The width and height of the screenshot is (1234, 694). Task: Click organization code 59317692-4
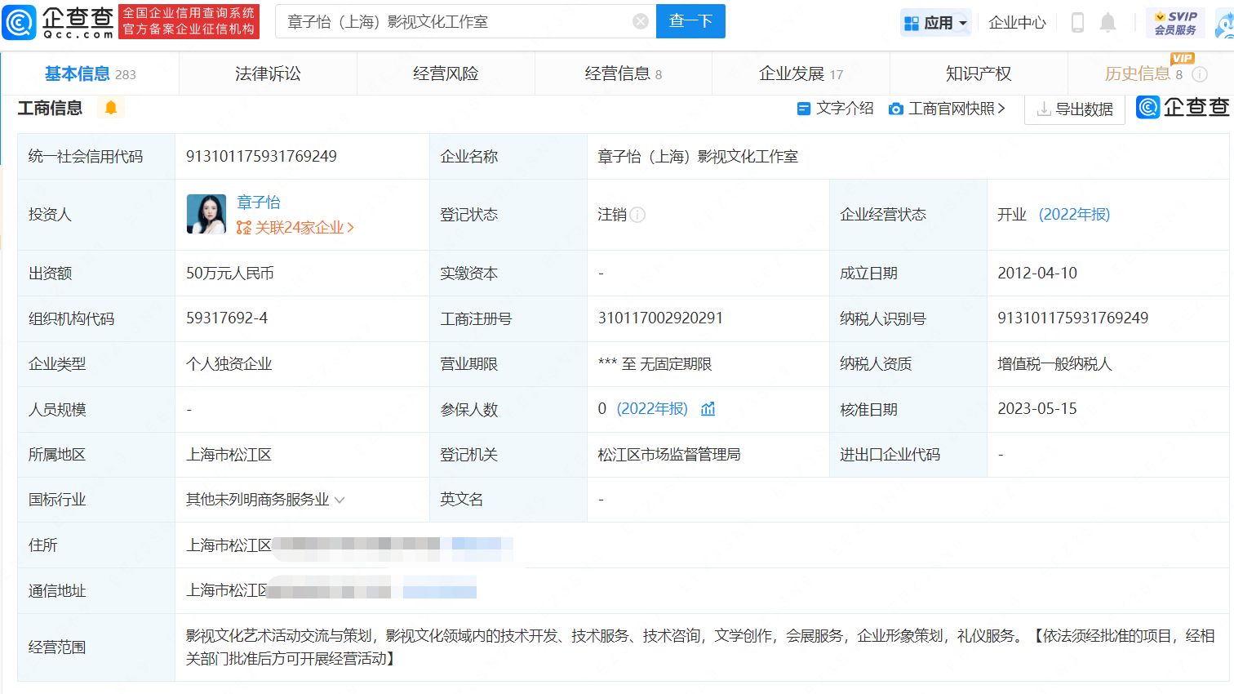(x=227, y=318)
